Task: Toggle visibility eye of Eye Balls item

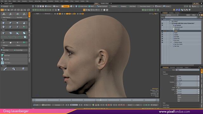Action: click(x=162, y=37)
